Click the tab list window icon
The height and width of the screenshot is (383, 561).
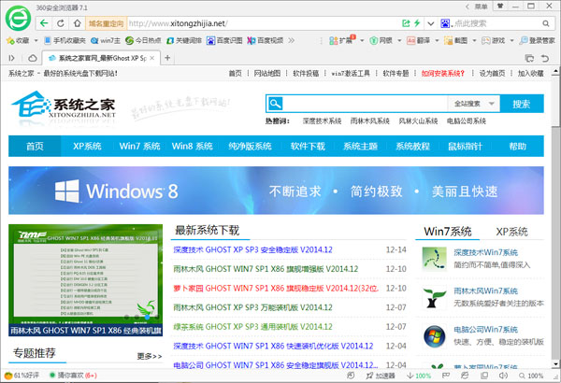pyautogui.click(x=529, y=58)
